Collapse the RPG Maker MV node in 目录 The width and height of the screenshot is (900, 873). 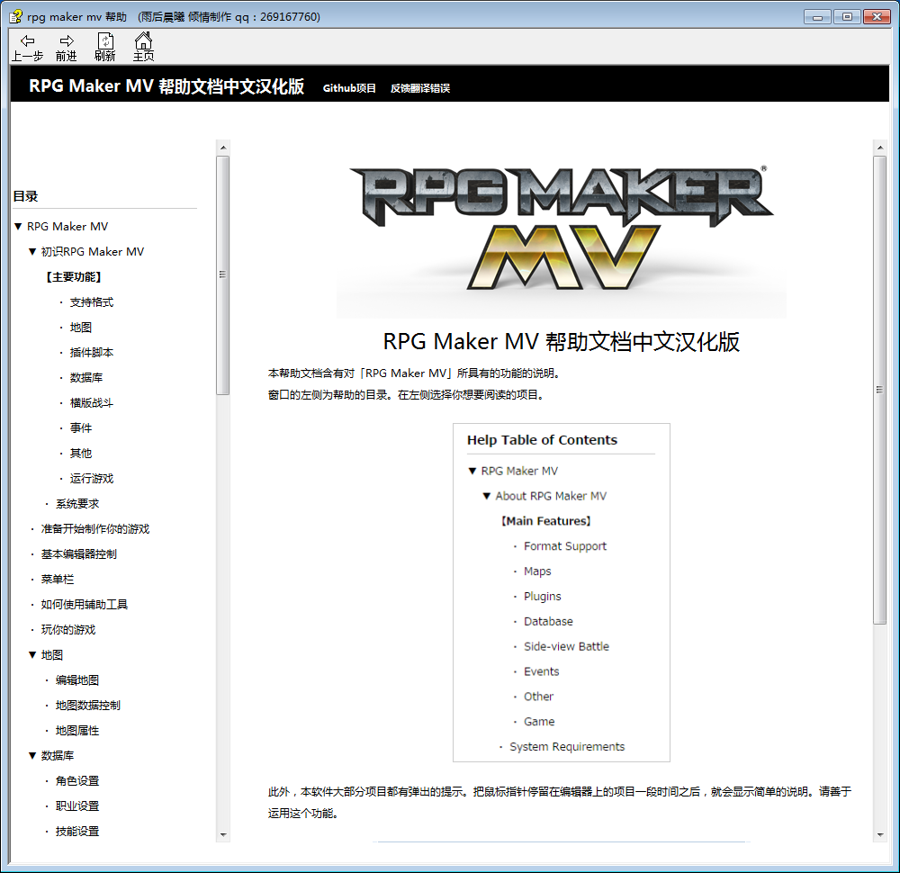[x=18, y=226]
